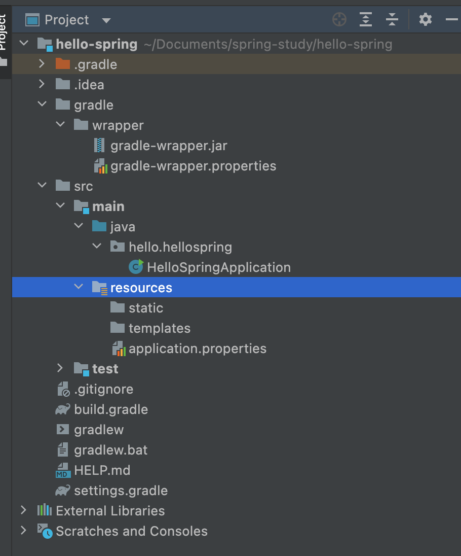Click the blue java source folder icon
461x556 pixels.
[x=99, y=226]
